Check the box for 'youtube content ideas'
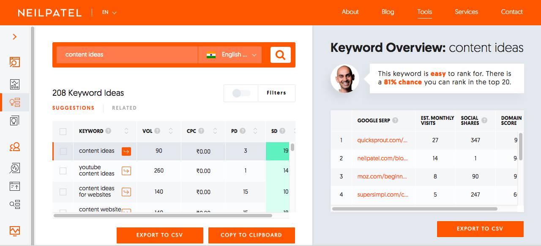541x246 pixels. point(63,171)
